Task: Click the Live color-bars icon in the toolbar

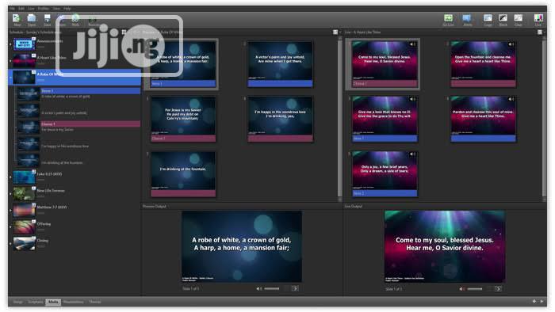Action: [x=538, y=20]
